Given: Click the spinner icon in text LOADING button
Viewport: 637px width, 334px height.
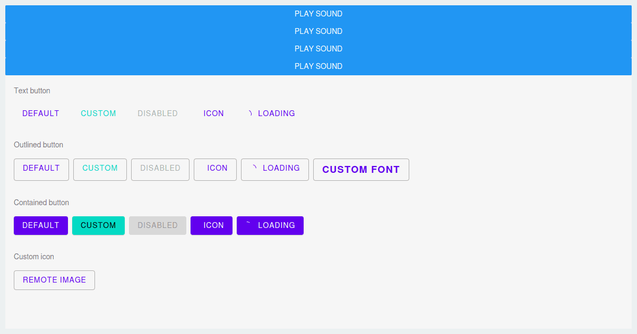Looking at the screenshot, I should 249,113.
